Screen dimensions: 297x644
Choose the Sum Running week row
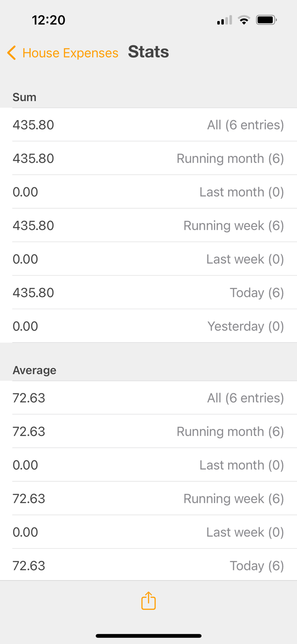148,225
